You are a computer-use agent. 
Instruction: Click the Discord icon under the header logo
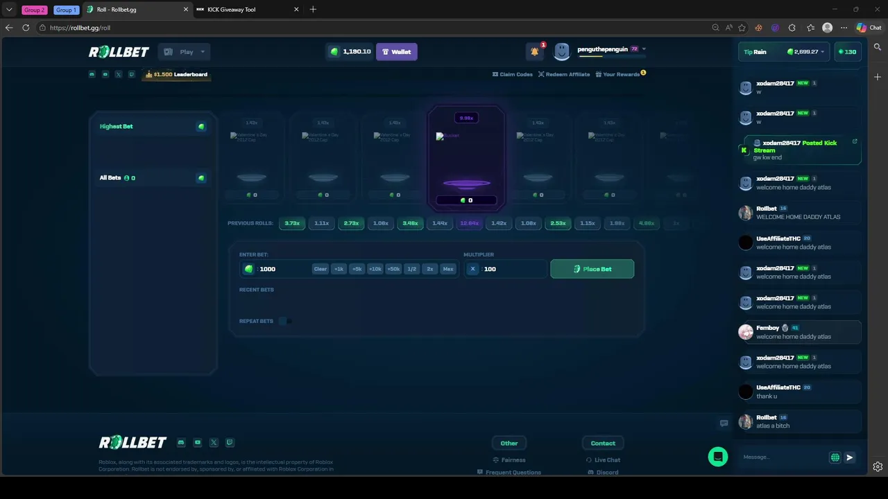tap(92, 74)
